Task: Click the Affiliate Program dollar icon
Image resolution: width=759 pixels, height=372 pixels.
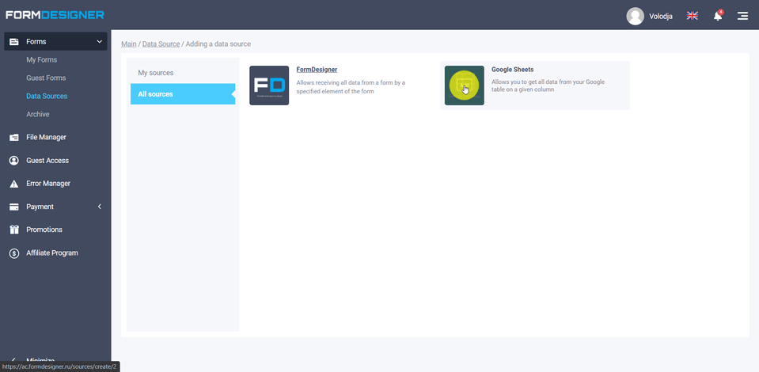Action: coord(13,253)
